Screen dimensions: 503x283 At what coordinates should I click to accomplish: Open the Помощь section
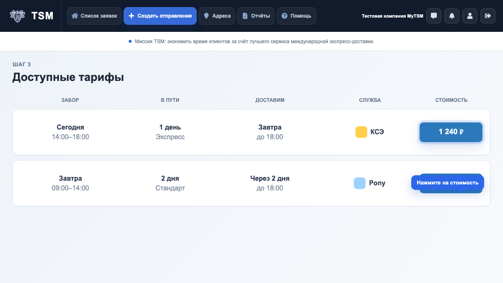296,16
